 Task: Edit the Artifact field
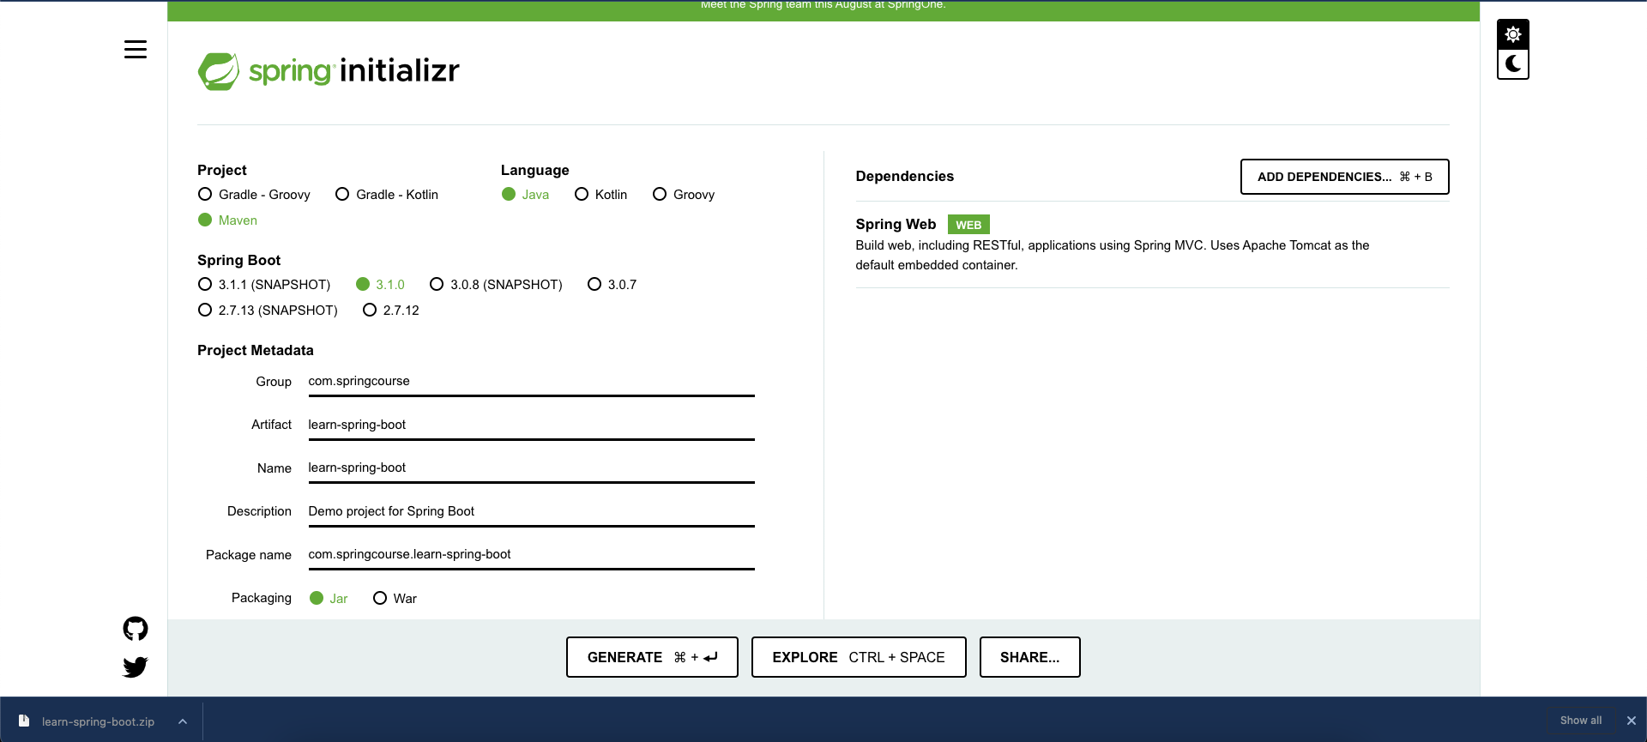pos(531,425)
